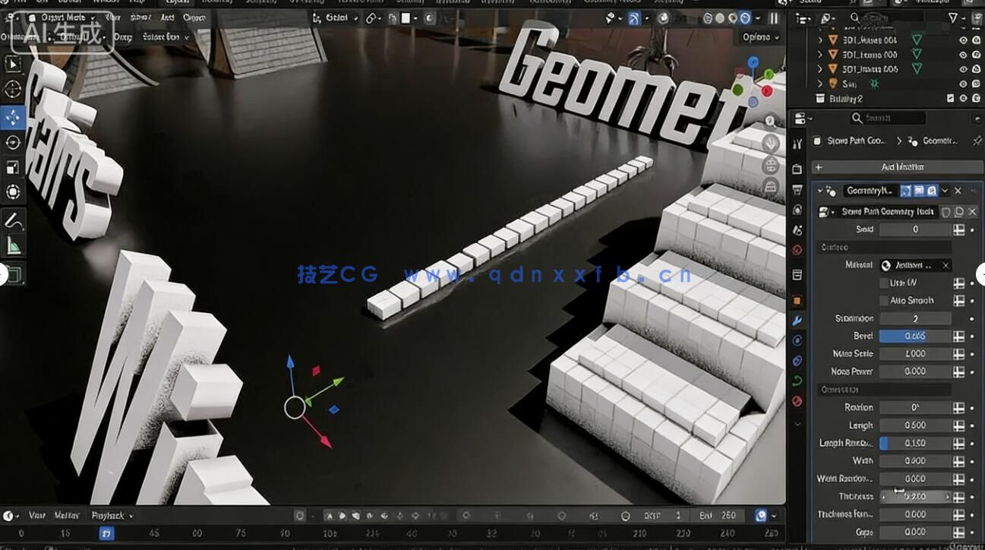Select the Move tool in the viewport toolbar
985x550 pixels.
click(13, 115)
